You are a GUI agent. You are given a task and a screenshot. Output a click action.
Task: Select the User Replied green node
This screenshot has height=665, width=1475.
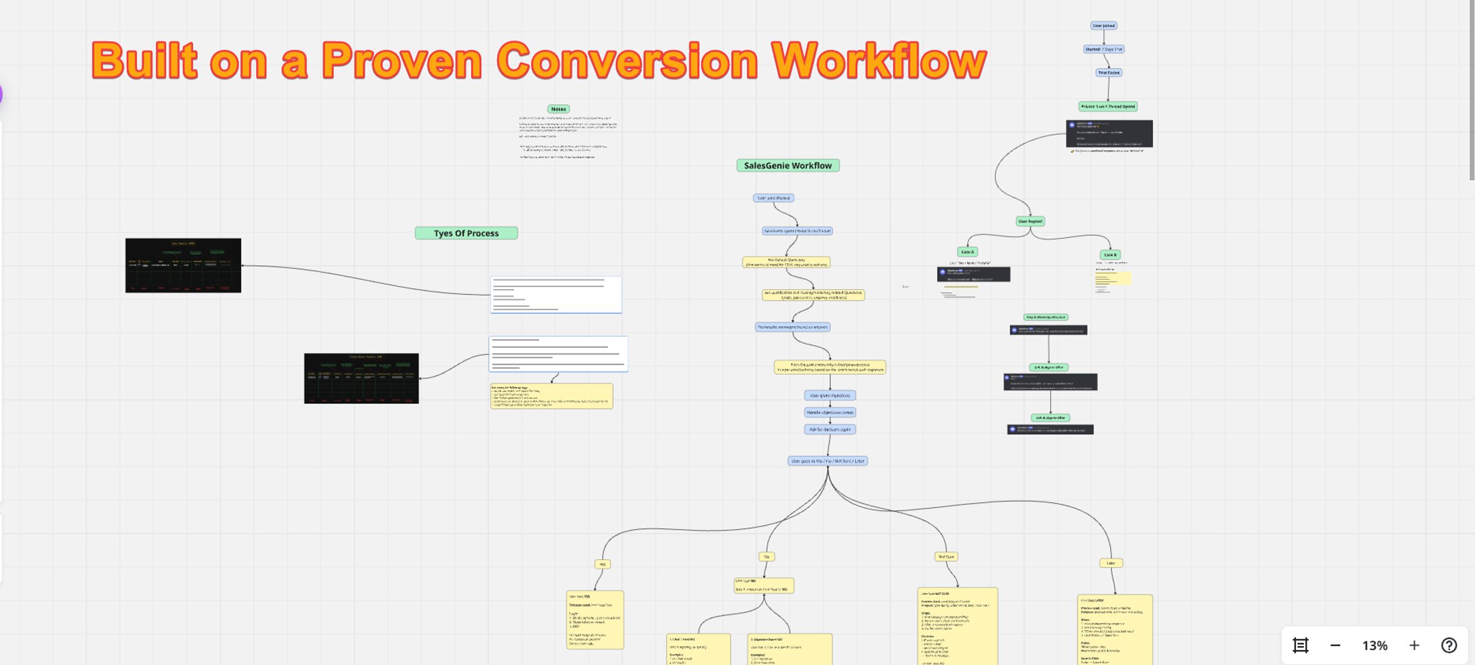[1030, 221]
